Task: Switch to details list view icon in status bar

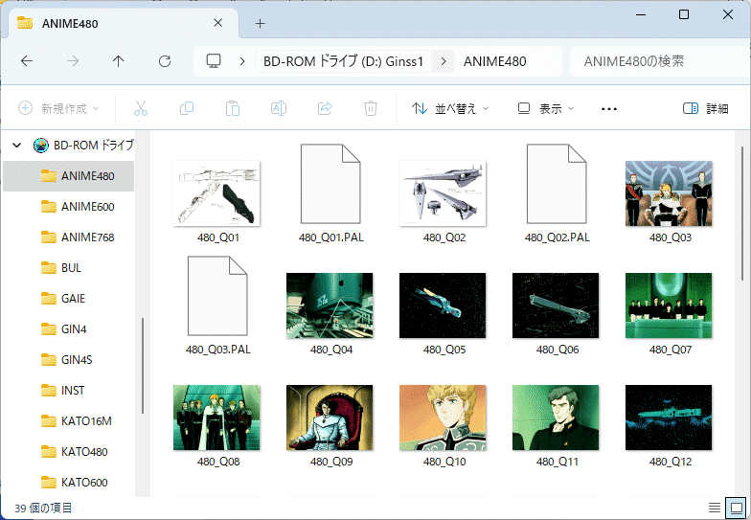Action: [715, 508]
